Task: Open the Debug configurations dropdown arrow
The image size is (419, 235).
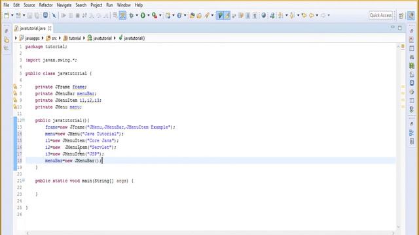Action: [x=137, y=16]
